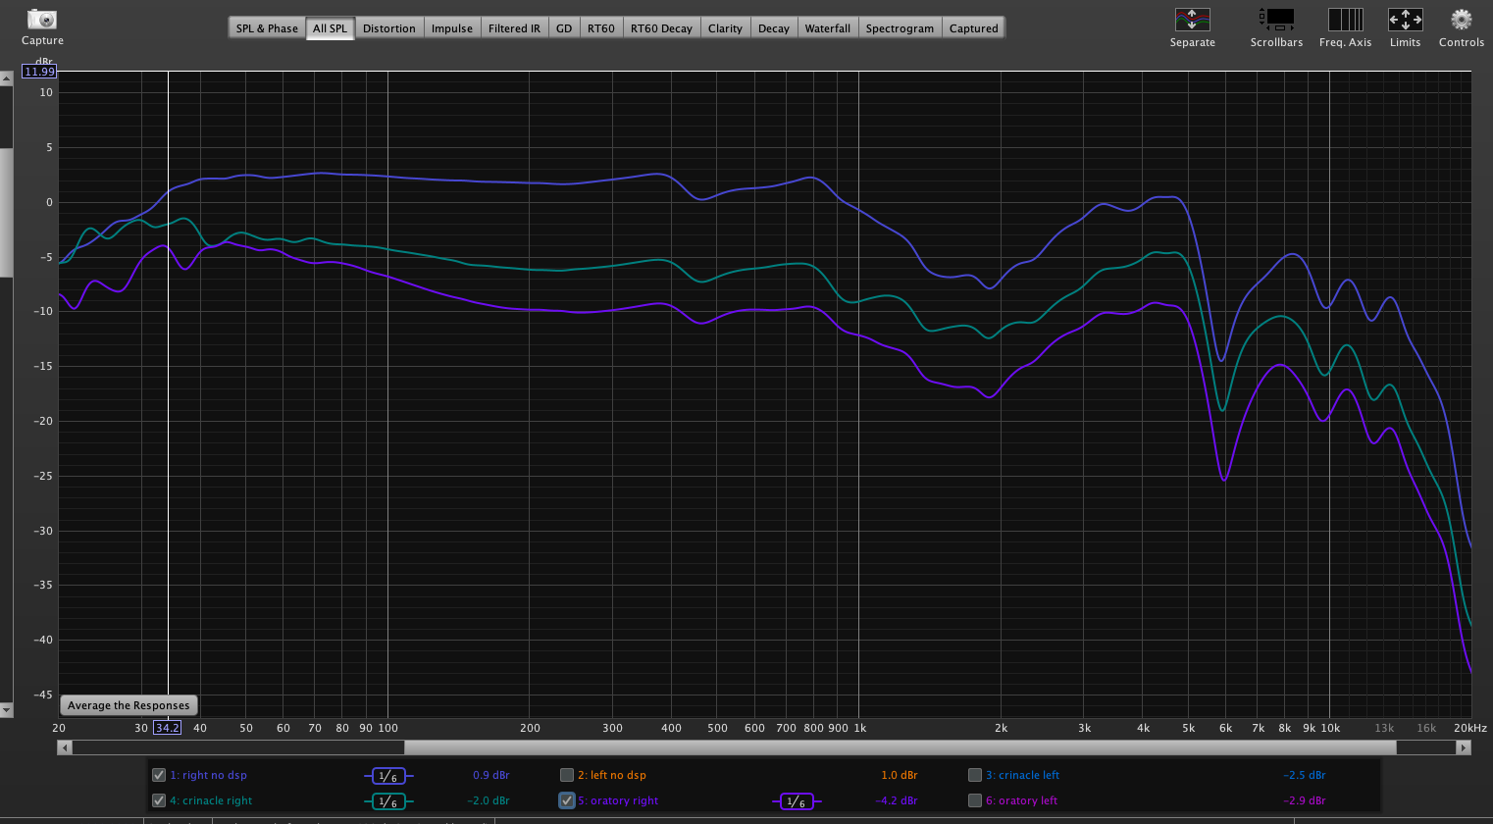The width and height of the screenshot is (1493, 824).
Task: Switch to the Captured tab
Action: (x=974, y=28)
